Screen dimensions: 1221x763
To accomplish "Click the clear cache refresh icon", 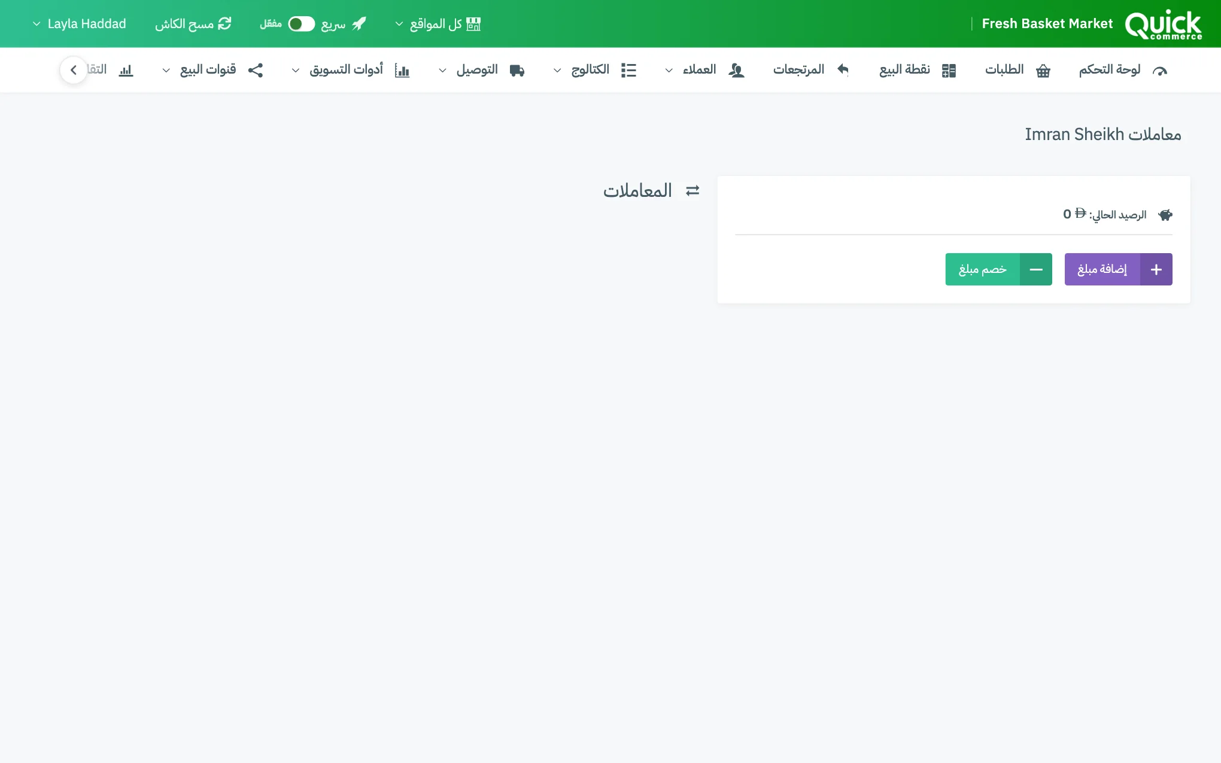I will 224,24.
